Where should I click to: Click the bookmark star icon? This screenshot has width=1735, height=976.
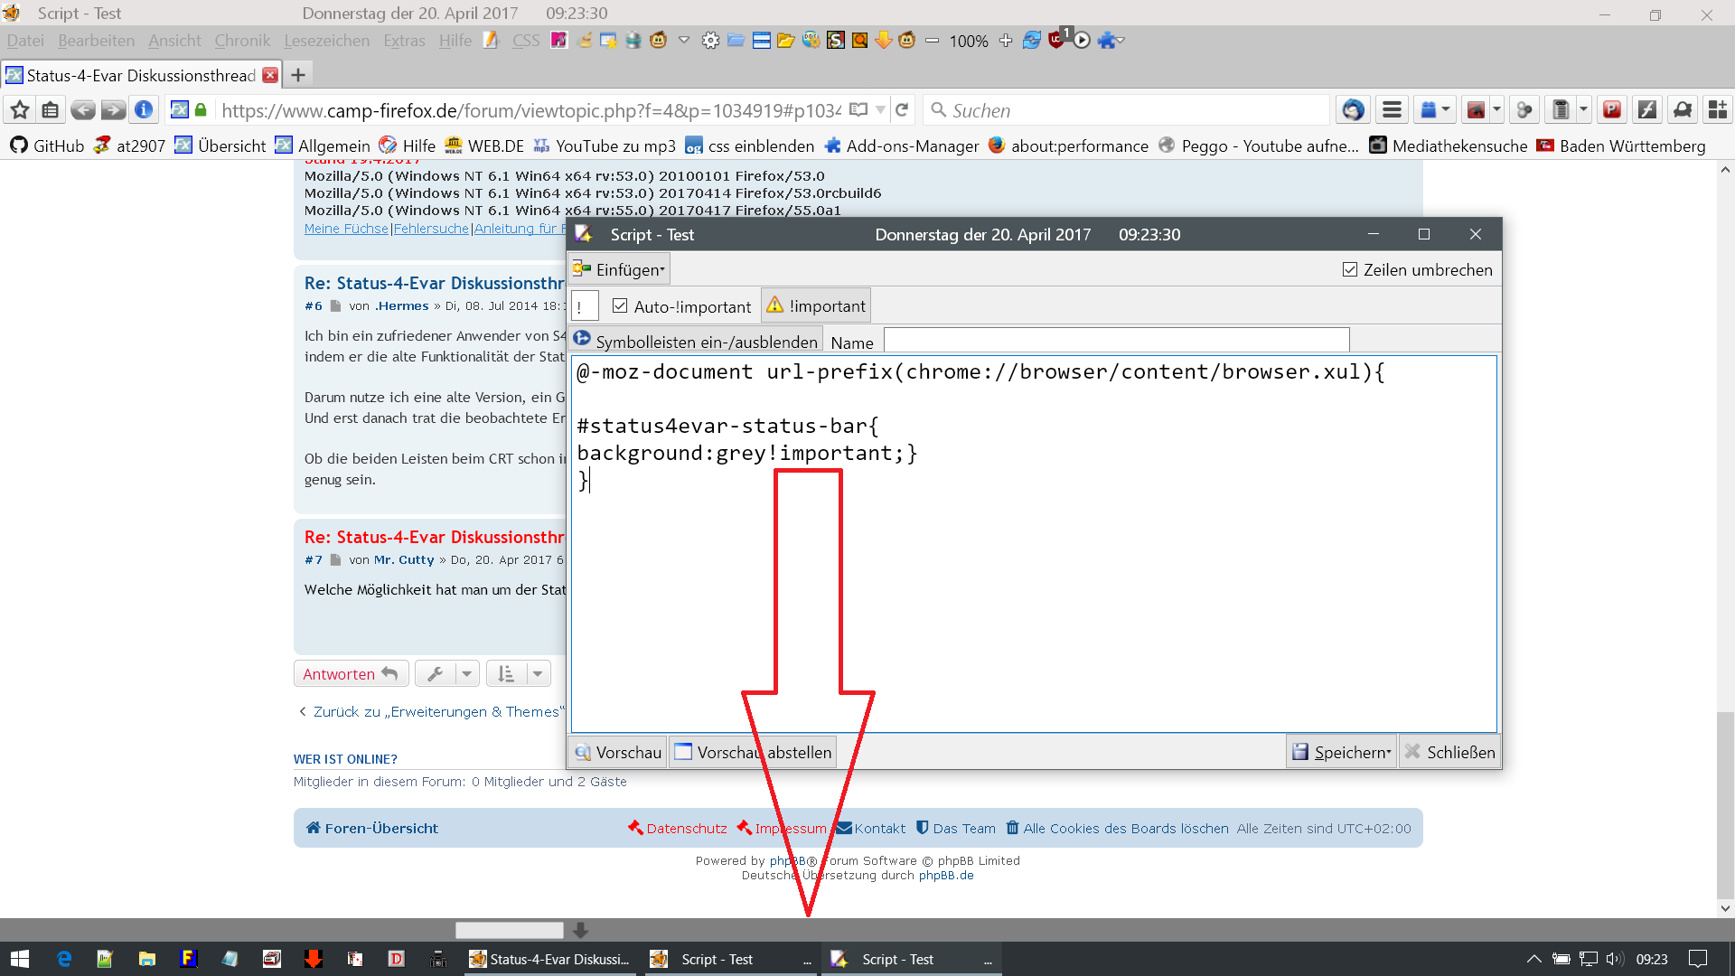(x=20, y=110)
